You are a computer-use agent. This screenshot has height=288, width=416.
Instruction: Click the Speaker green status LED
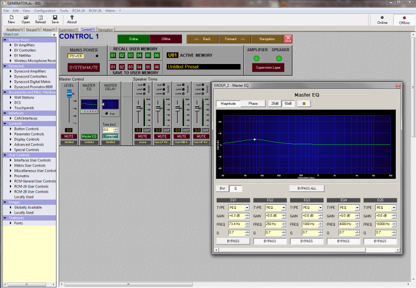tap(279, 58)
